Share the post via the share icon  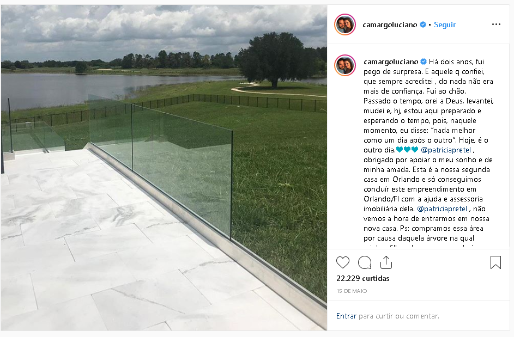point(386,262)
